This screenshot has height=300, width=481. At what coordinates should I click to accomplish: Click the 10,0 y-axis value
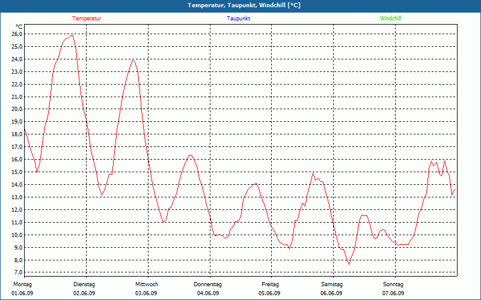tap(17, 235)
